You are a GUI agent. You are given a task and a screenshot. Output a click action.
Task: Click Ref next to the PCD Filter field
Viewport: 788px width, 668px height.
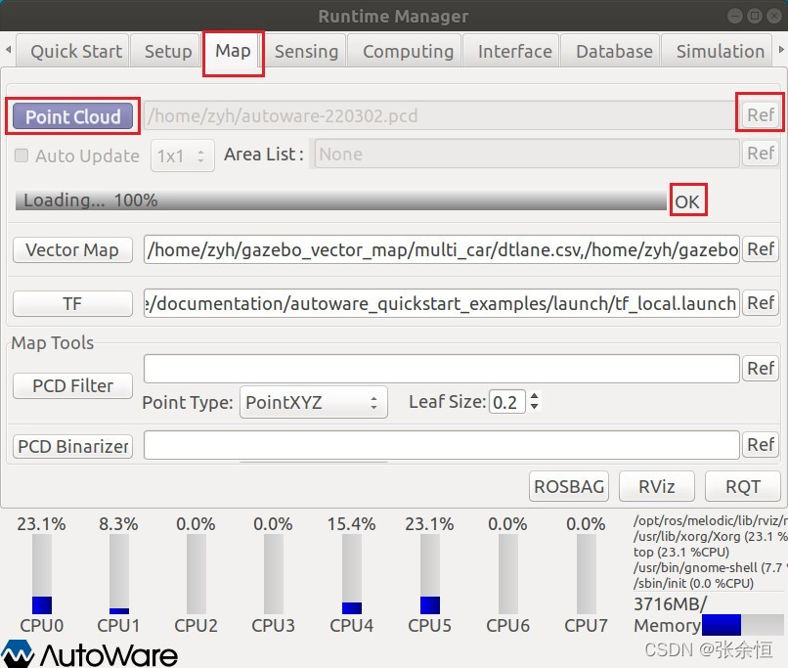pos(760,368)
